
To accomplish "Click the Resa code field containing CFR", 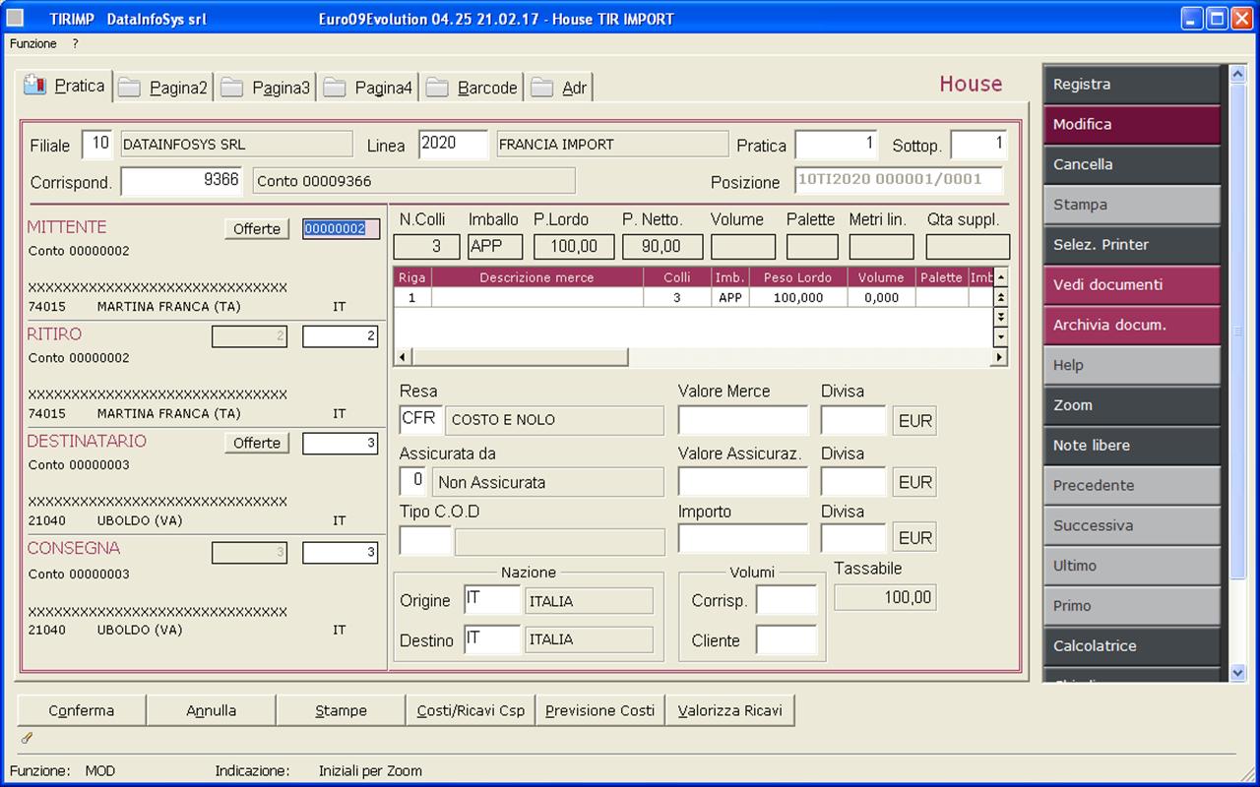I will click(x=420, y=420).
